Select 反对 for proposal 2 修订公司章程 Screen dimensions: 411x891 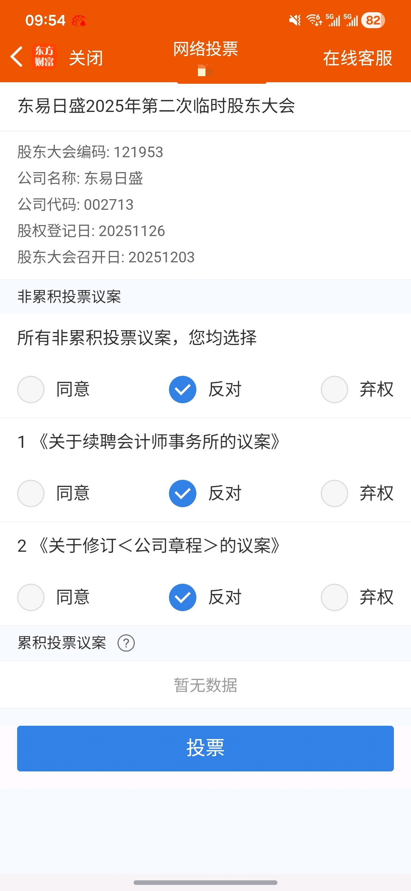click(183, 597)
